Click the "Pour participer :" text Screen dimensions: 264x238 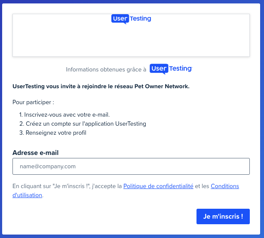(x=33, y=102)
